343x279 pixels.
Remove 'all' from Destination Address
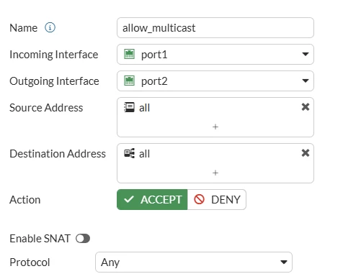[x=306, y=153]
